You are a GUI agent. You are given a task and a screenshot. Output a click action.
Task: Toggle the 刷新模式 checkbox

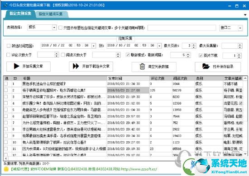128,55
